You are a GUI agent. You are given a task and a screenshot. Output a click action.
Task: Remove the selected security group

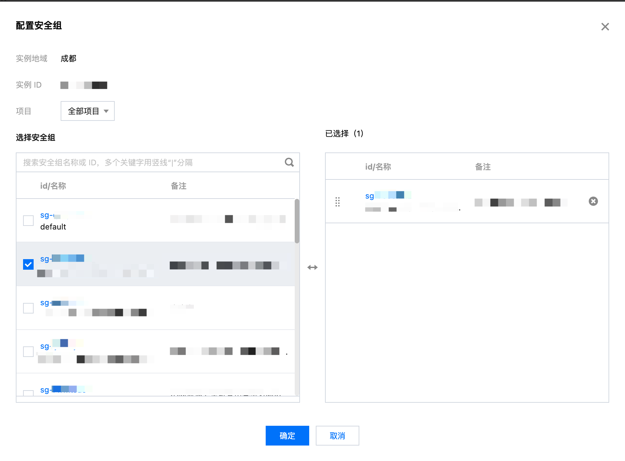(593, 201)
